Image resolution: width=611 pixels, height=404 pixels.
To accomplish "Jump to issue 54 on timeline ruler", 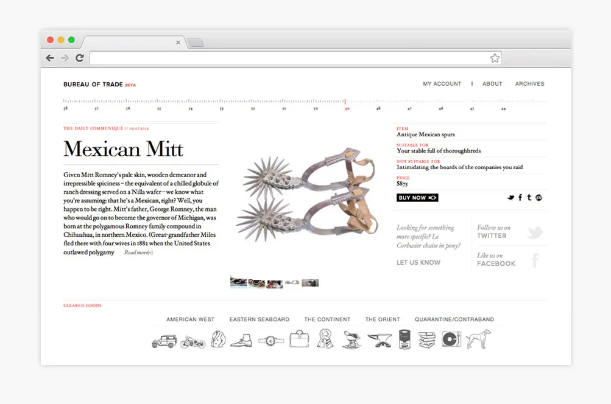I will (191, 108).
